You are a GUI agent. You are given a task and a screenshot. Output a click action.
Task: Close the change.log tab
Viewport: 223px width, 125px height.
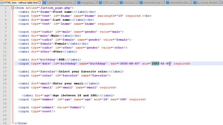(95, 3)
